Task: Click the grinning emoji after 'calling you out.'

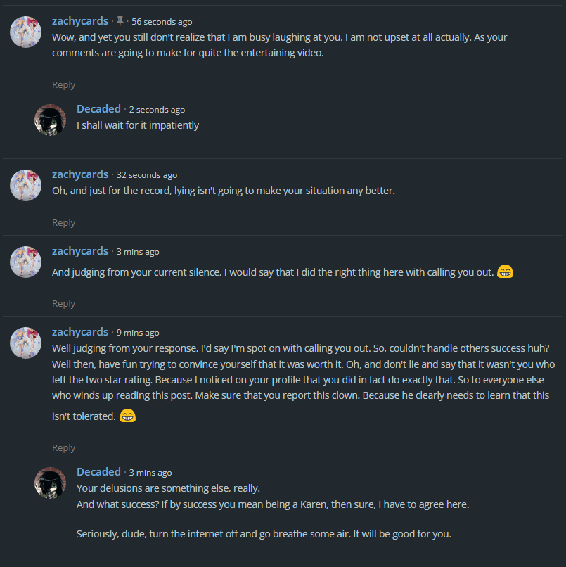Action: pyautogui.click(x=505, y=272)
